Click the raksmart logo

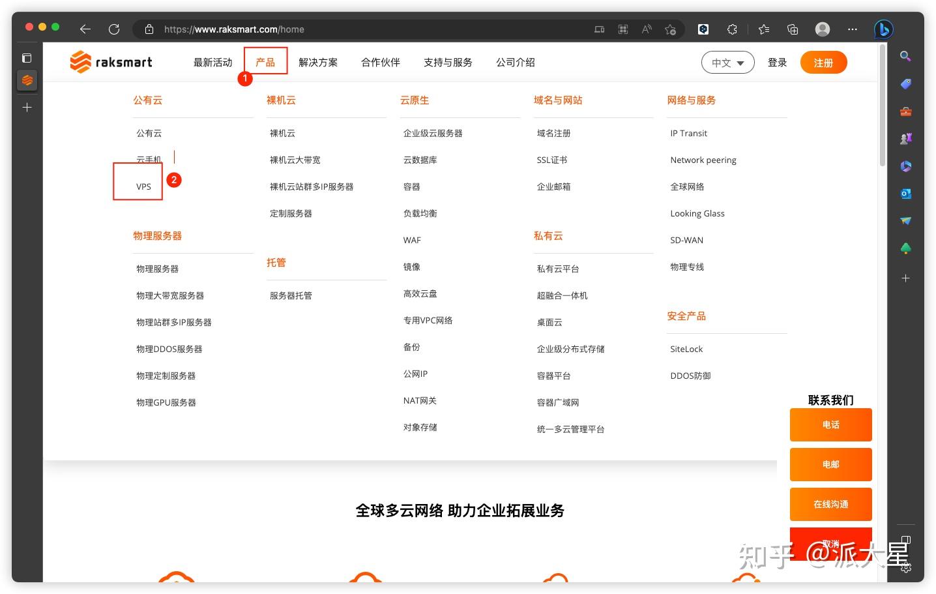(111, 62)
